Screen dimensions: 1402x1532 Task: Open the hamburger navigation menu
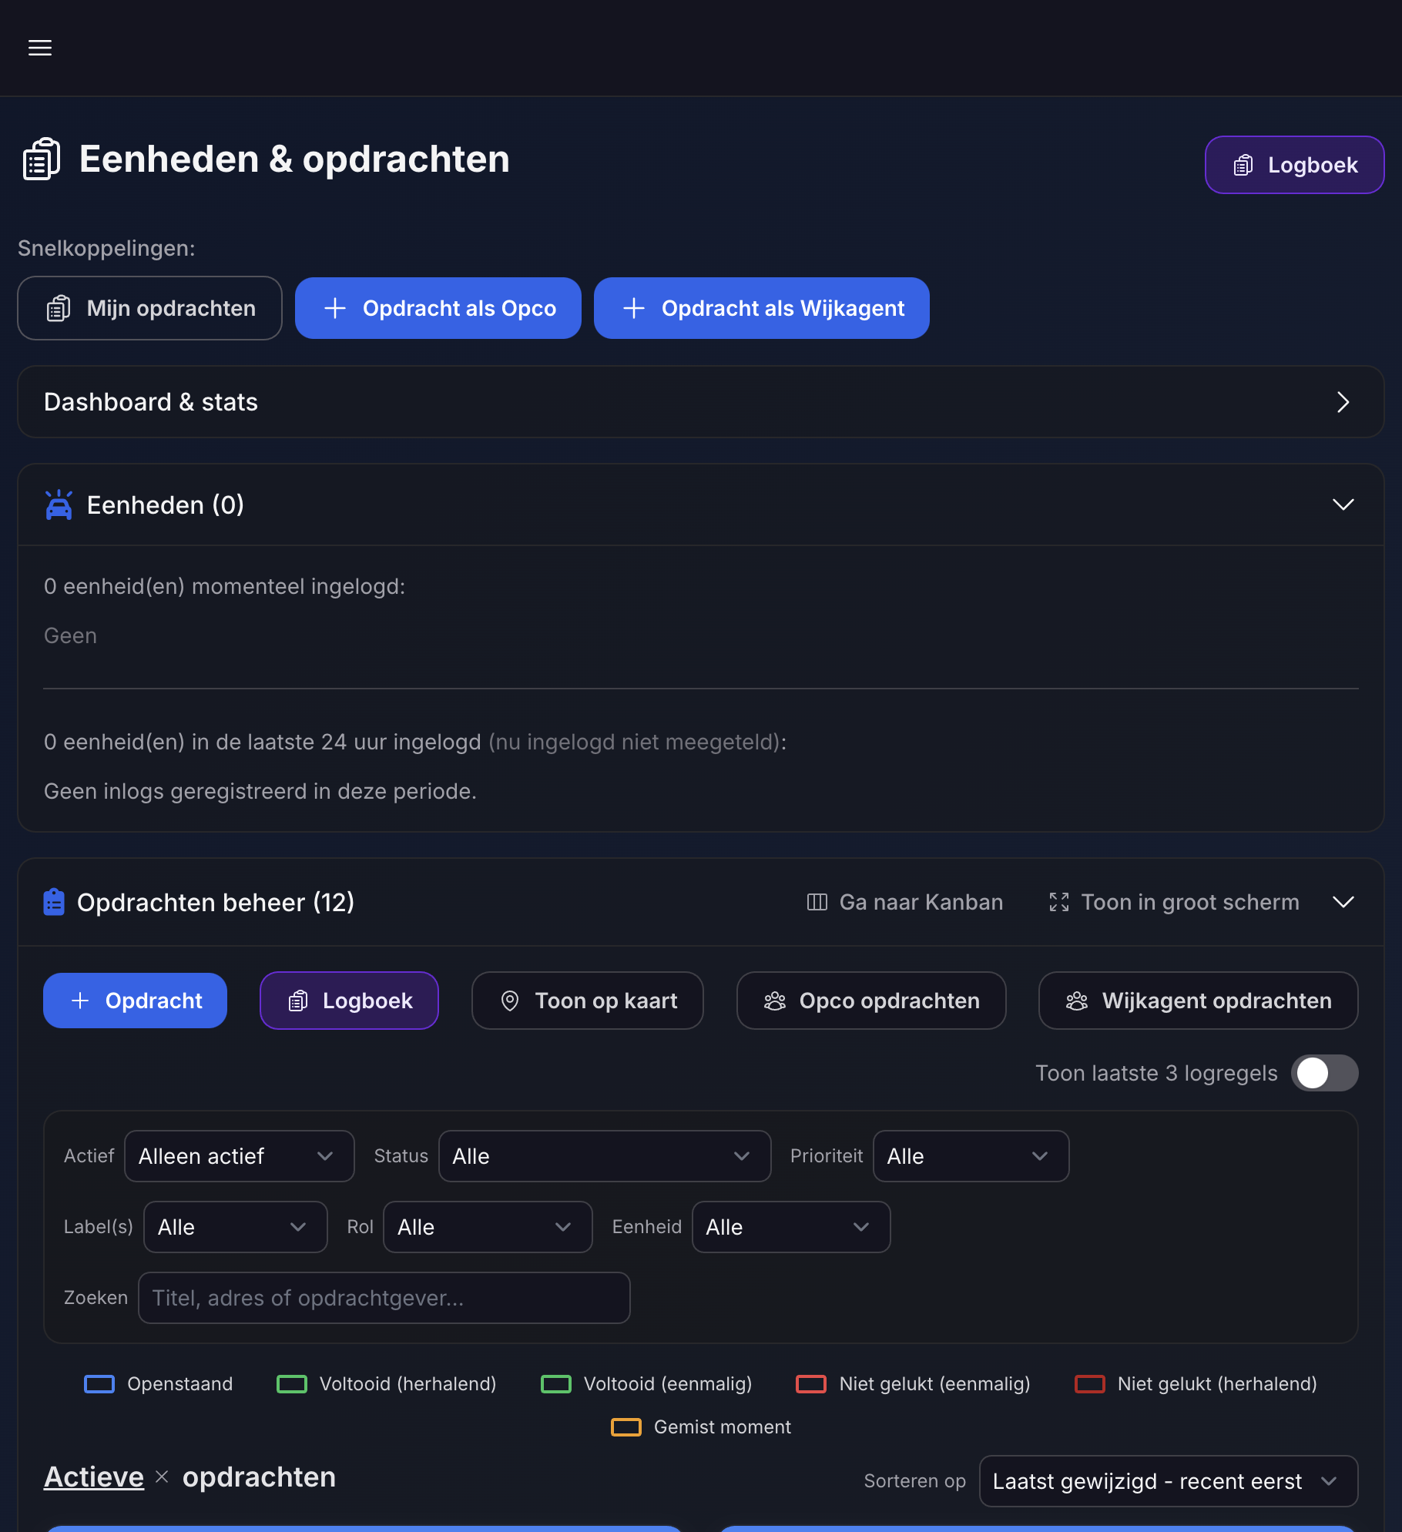pyautogui.click(x=40, y=48)
